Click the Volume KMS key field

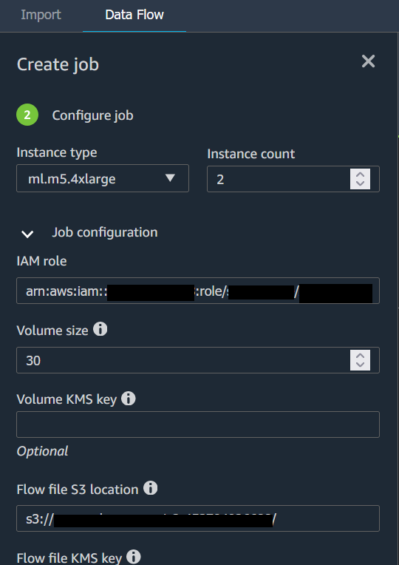tap(198, 424)
